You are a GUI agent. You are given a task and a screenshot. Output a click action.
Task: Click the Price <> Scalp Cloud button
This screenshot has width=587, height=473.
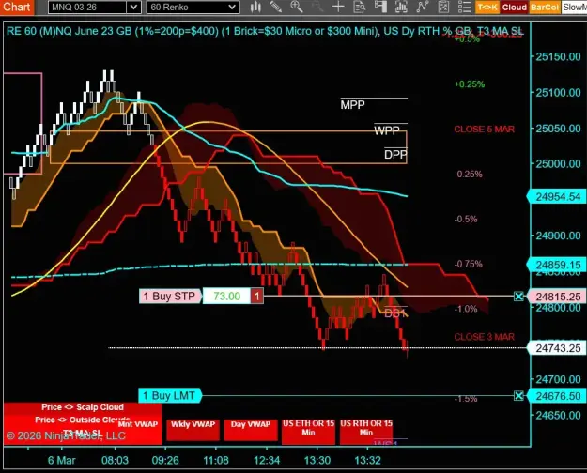pos(83,407)
